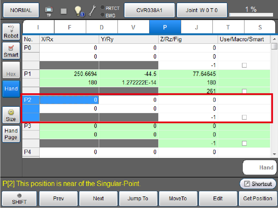Viewport: 278px width, 208px height.
Task: Open the Smart sidebar panel
Action: tap(11, 51)
